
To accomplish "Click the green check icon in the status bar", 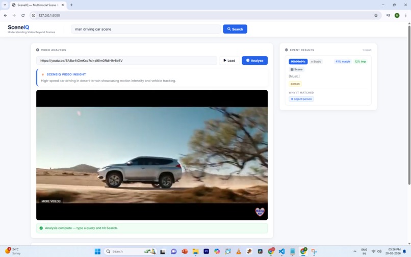I will tap(41, 228).
